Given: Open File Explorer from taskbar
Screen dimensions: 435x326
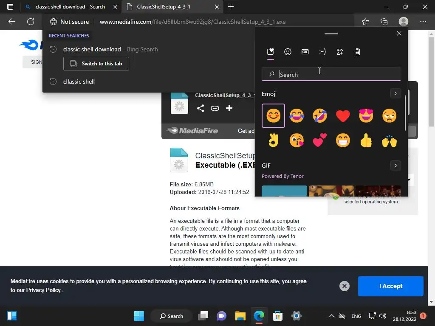Looking at the screenshot, I should click(x=240, y=316).
